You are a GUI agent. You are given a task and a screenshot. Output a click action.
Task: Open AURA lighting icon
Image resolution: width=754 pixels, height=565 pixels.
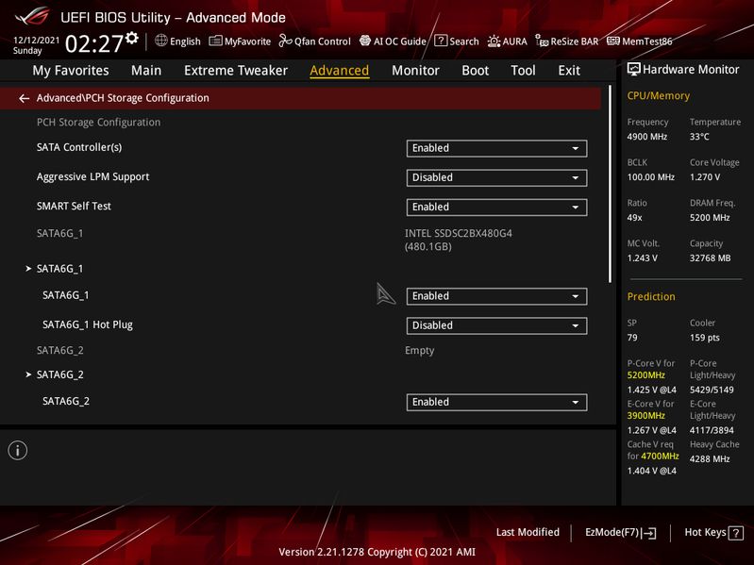click(x=494, y=42)
